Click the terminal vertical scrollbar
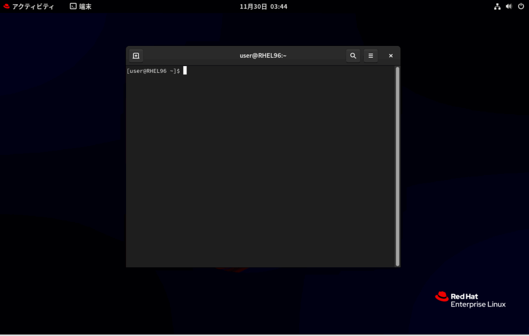Image resolution: width=529 pixels, height=336 pixels. click(x=397, y=165)
